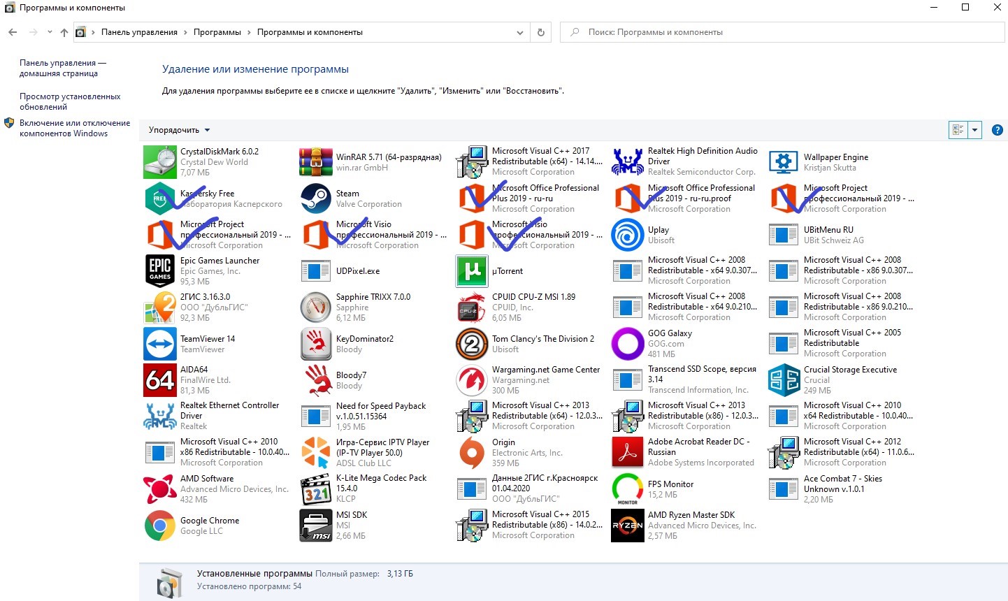Select Microsoft Visual C++ 2015 Redistributable (x86) entry
The width and height of the screenshot is (1008, 601).
point(529,526)
